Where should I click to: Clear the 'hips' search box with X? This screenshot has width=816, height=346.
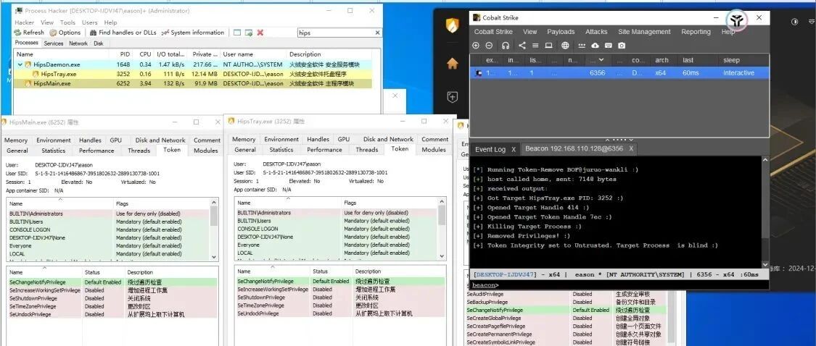(x=377, y=33)
